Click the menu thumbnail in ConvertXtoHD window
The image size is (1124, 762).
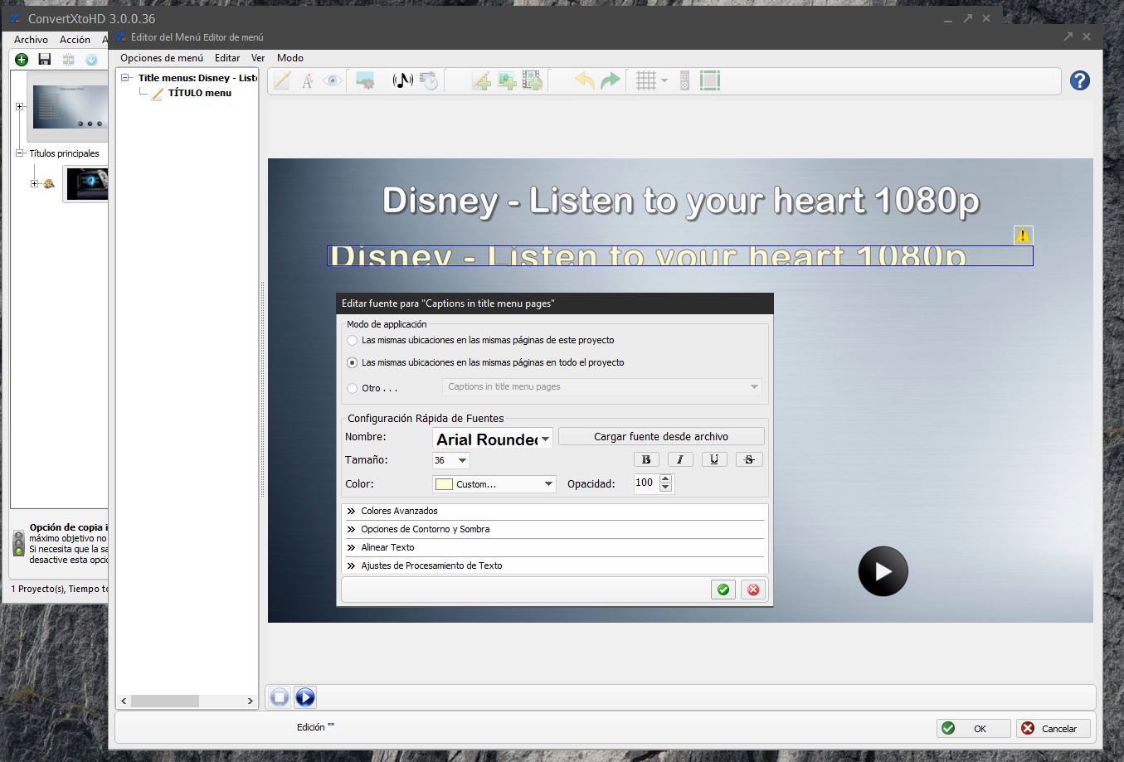click(x=70, y=106)
